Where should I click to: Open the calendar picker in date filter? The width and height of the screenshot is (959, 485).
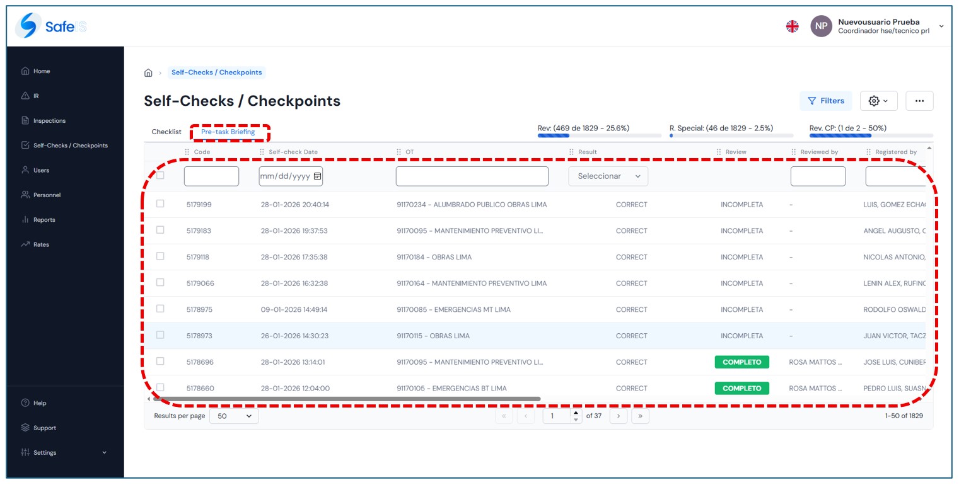click(317, 176)
